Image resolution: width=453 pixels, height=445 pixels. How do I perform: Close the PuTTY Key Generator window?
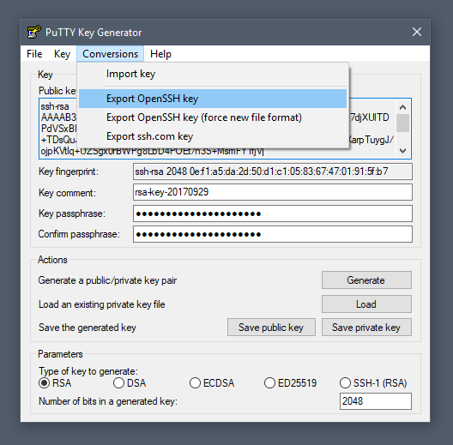point(417,32)
